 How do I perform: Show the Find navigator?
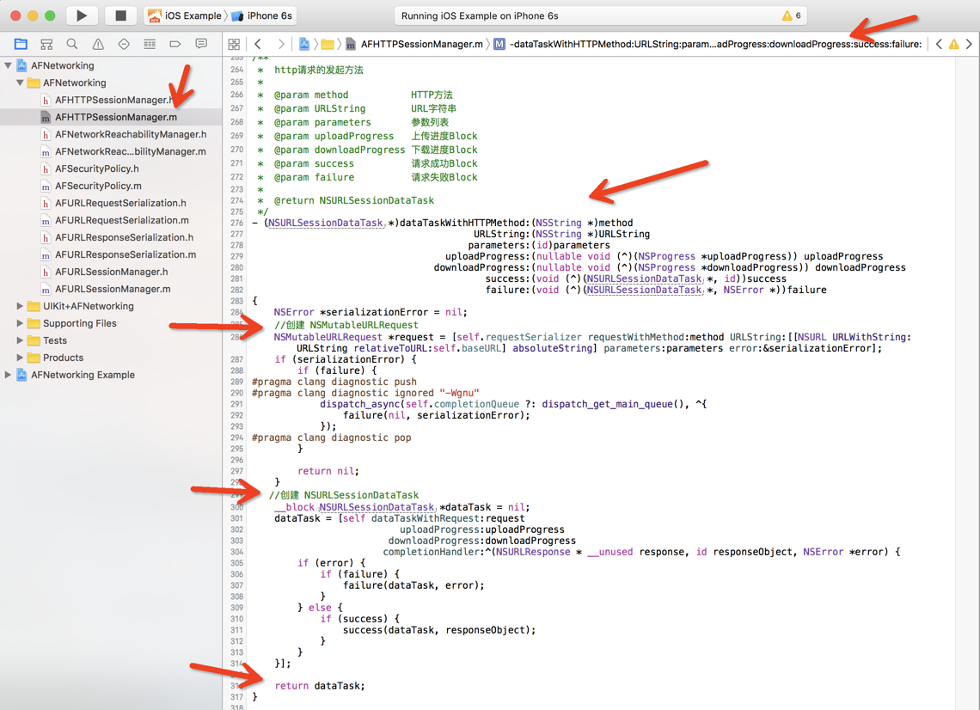coord(72,44)
